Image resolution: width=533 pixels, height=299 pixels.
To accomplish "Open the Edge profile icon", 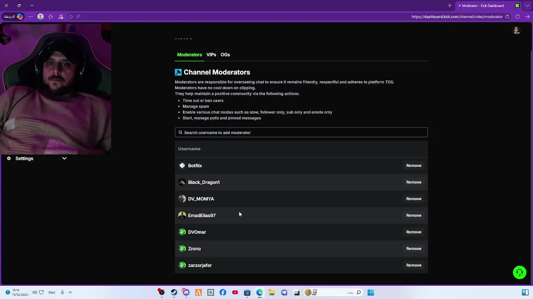I will pyautogui.click(x=40, y=17).
